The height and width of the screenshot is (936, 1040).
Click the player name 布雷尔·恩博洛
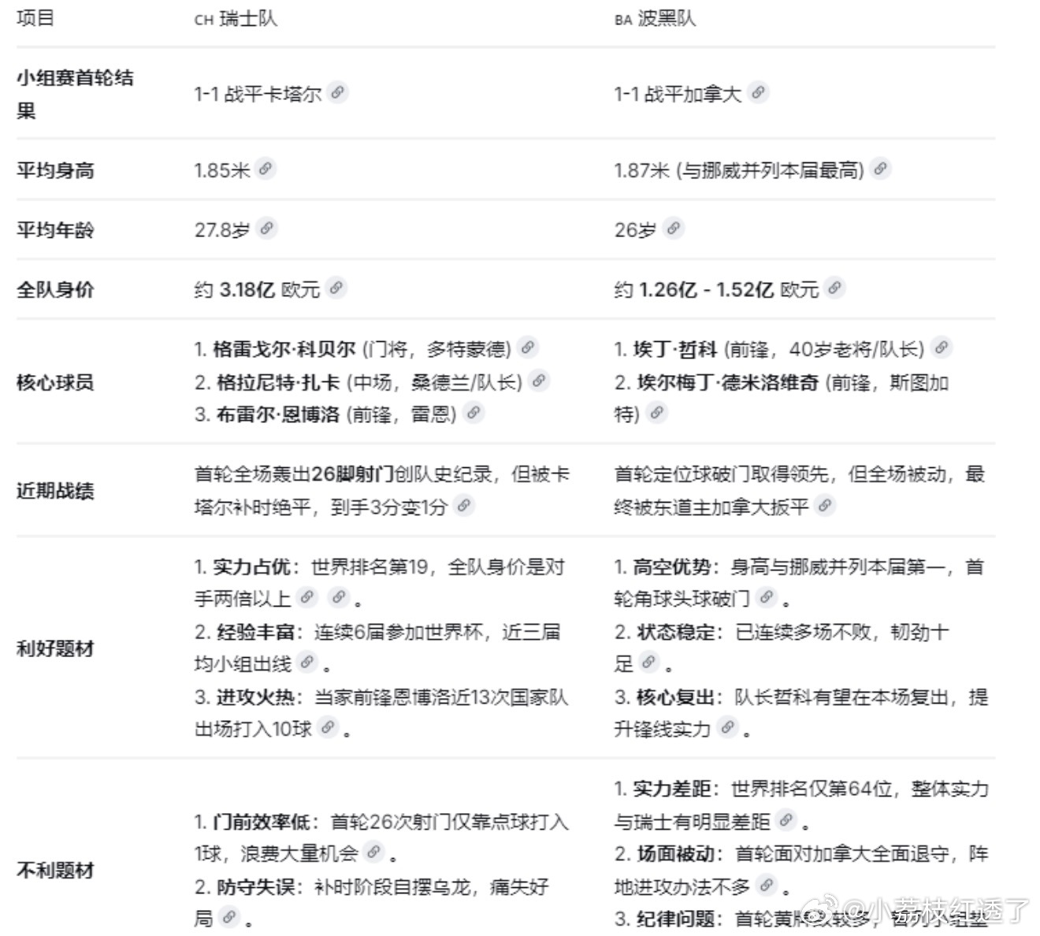coord(278,414)
